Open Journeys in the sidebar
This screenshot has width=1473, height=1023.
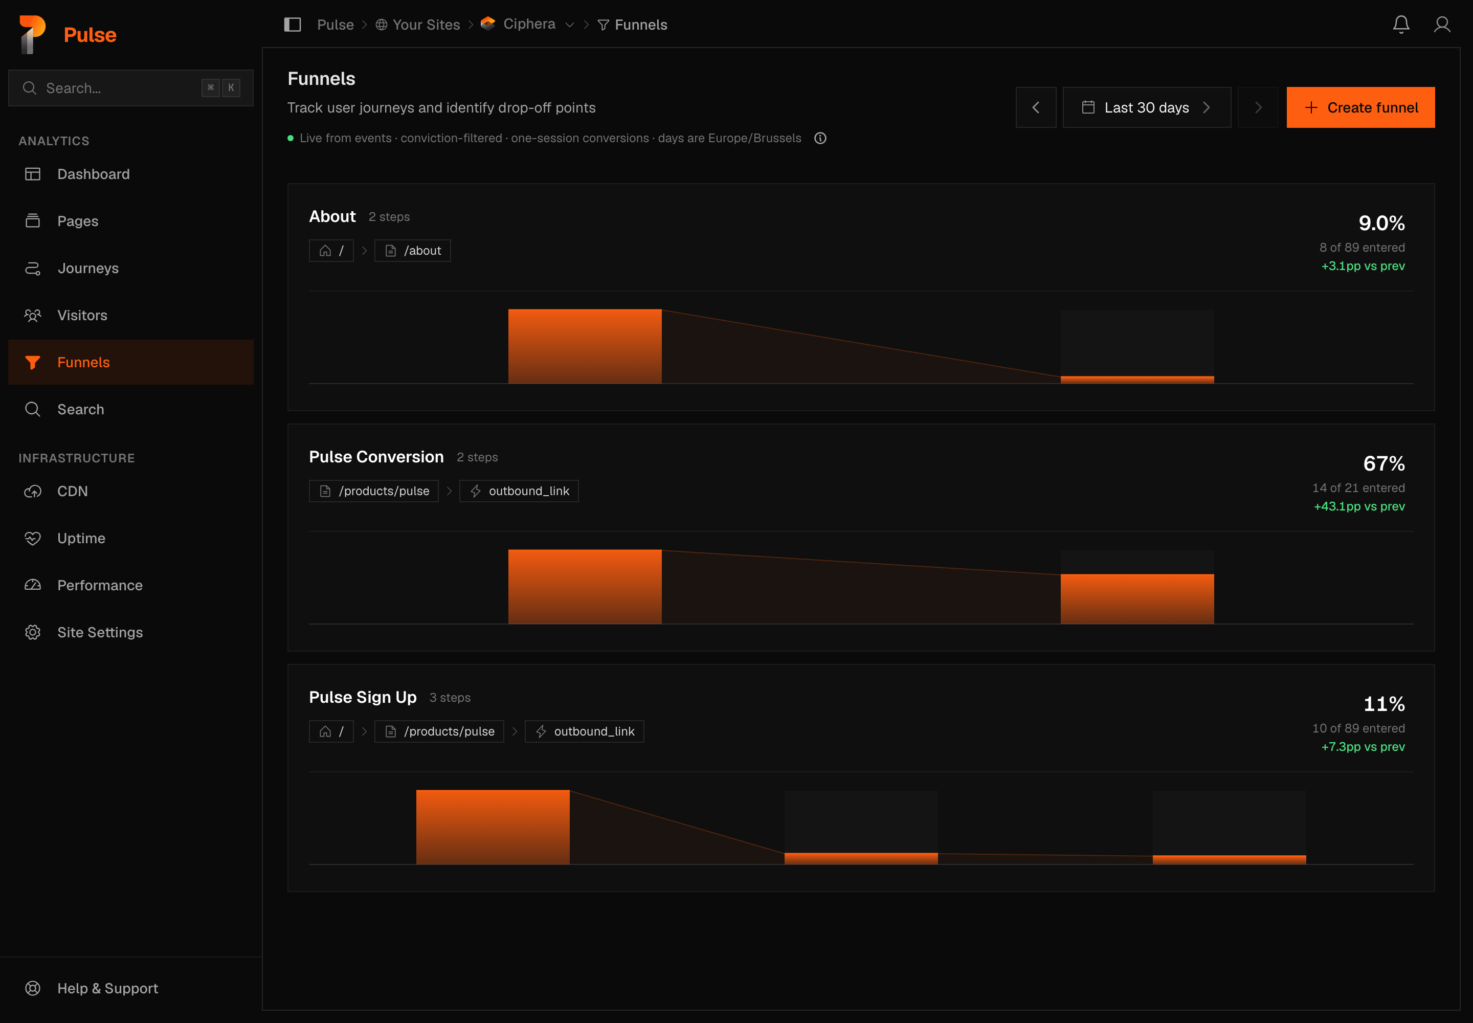point(131,268)
